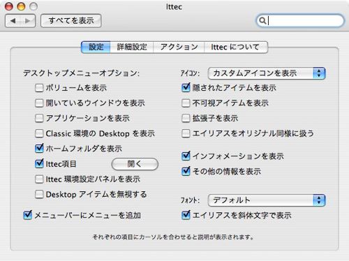349x261 pixels.
Task: Click the back arrow navigation button
Action: coord(13,21)
